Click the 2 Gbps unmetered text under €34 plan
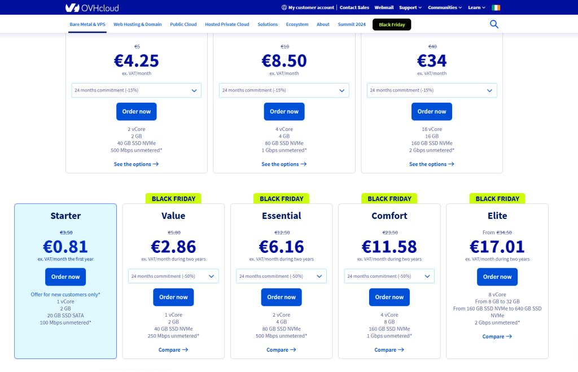The image size is (578, 372). [432, 150]
